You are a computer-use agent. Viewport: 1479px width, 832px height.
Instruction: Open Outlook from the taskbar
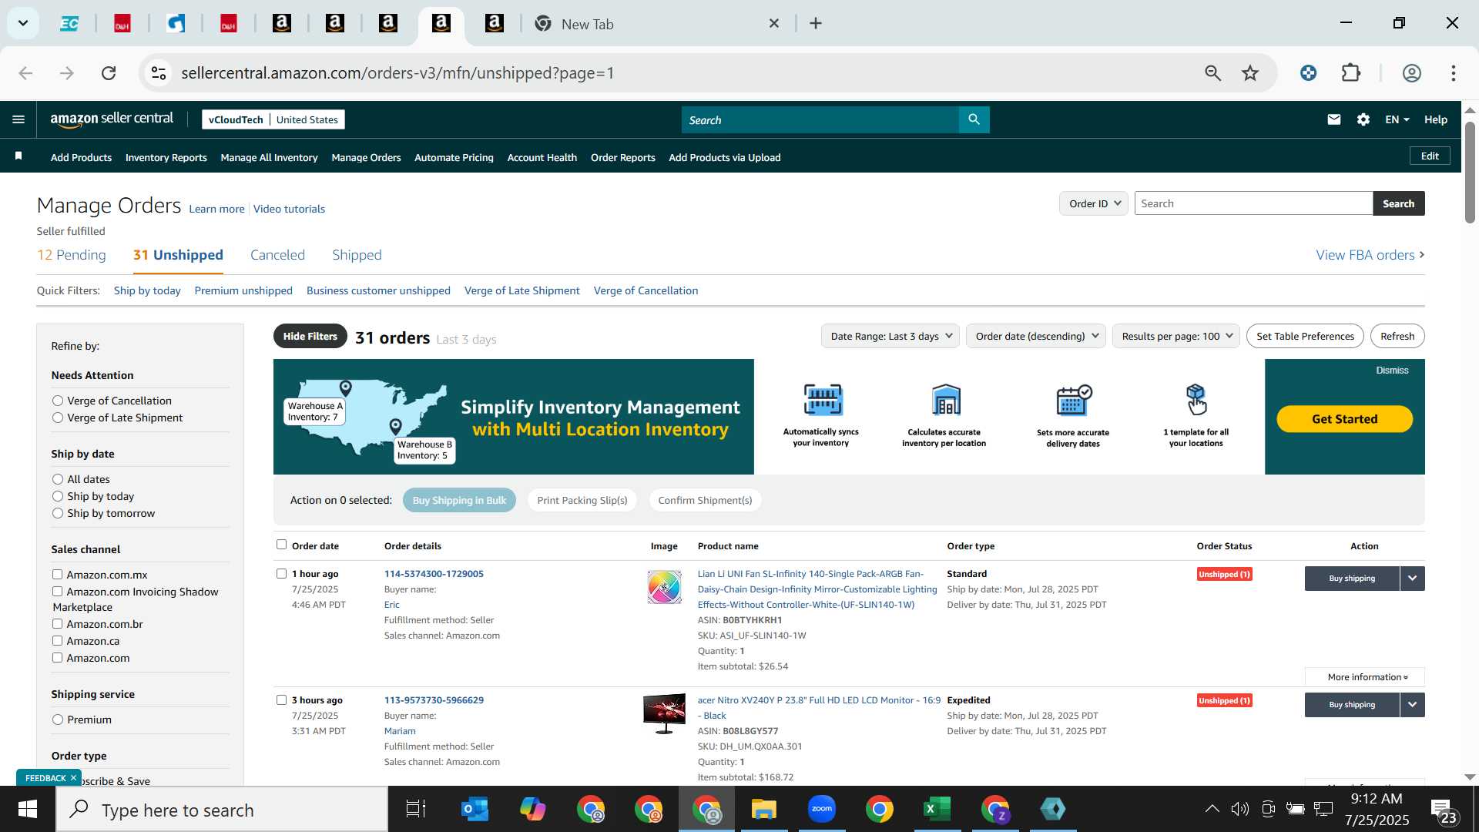[475, 810]
